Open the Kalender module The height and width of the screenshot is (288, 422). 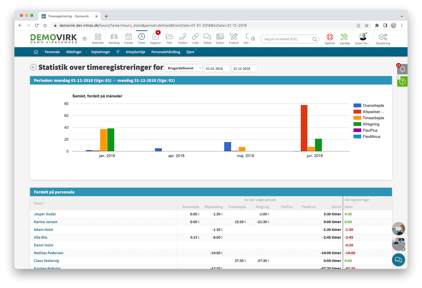tap(98, 39)
